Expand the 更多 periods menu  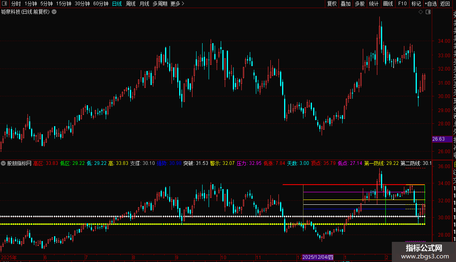tap(177, 4)
